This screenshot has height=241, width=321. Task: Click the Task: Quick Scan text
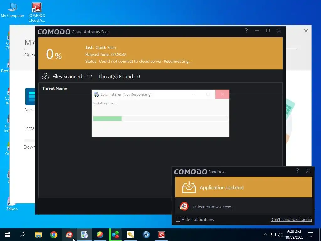[101, 48]
